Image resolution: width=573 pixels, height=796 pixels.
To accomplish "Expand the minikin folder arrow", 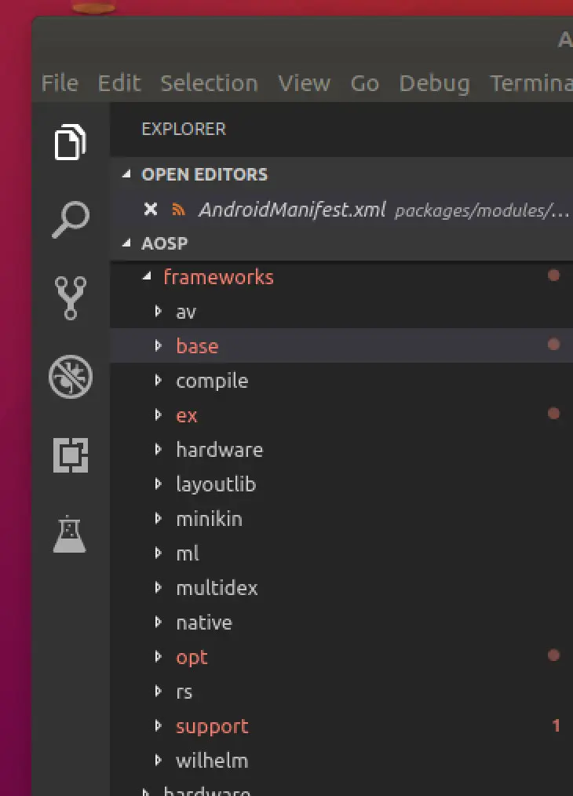I will click(x=159, y=518).
